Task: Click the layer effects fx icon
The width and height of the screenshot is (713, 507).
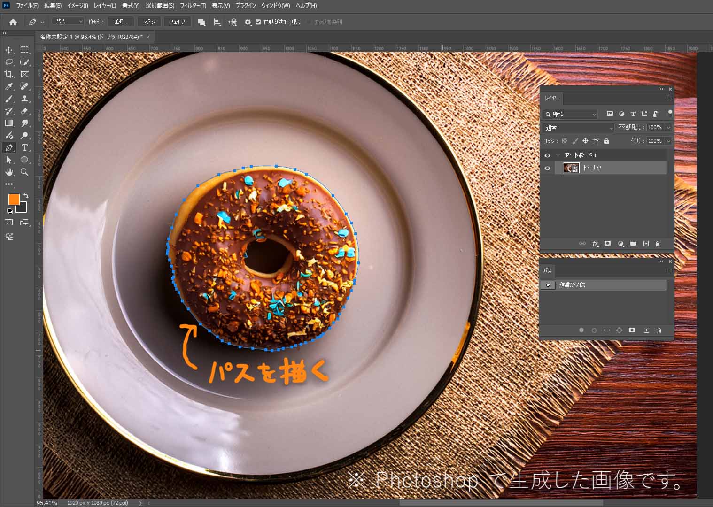Action: point(595,244)
